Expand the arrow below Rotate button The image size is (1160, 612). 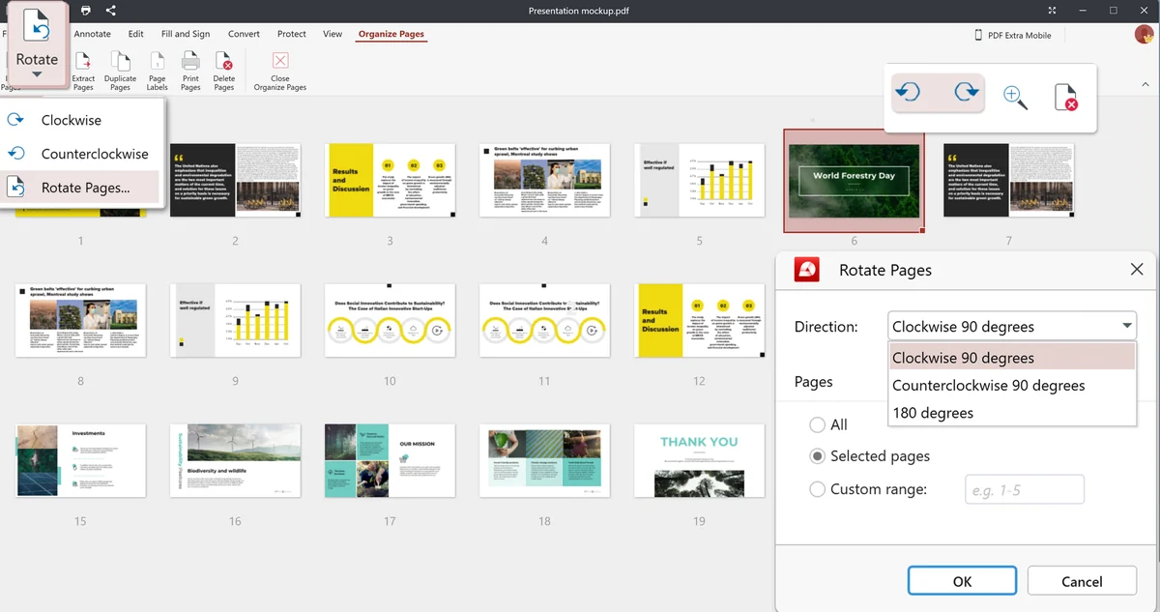click(37, 75)
